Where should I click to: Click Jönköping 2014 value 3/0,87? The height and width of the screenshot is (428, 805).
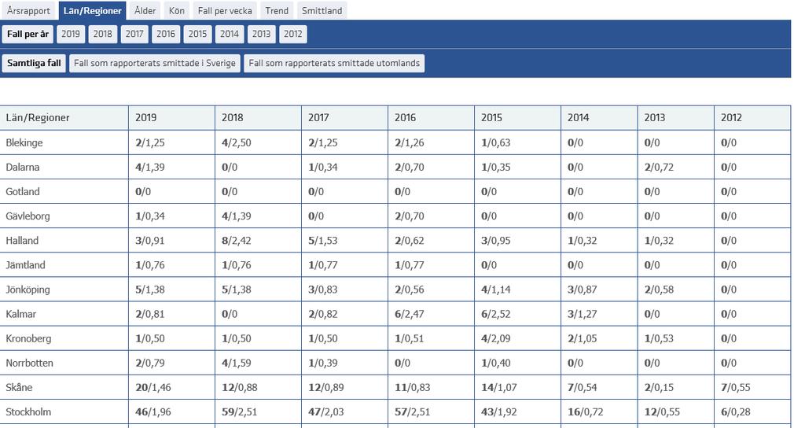(583, 290)
